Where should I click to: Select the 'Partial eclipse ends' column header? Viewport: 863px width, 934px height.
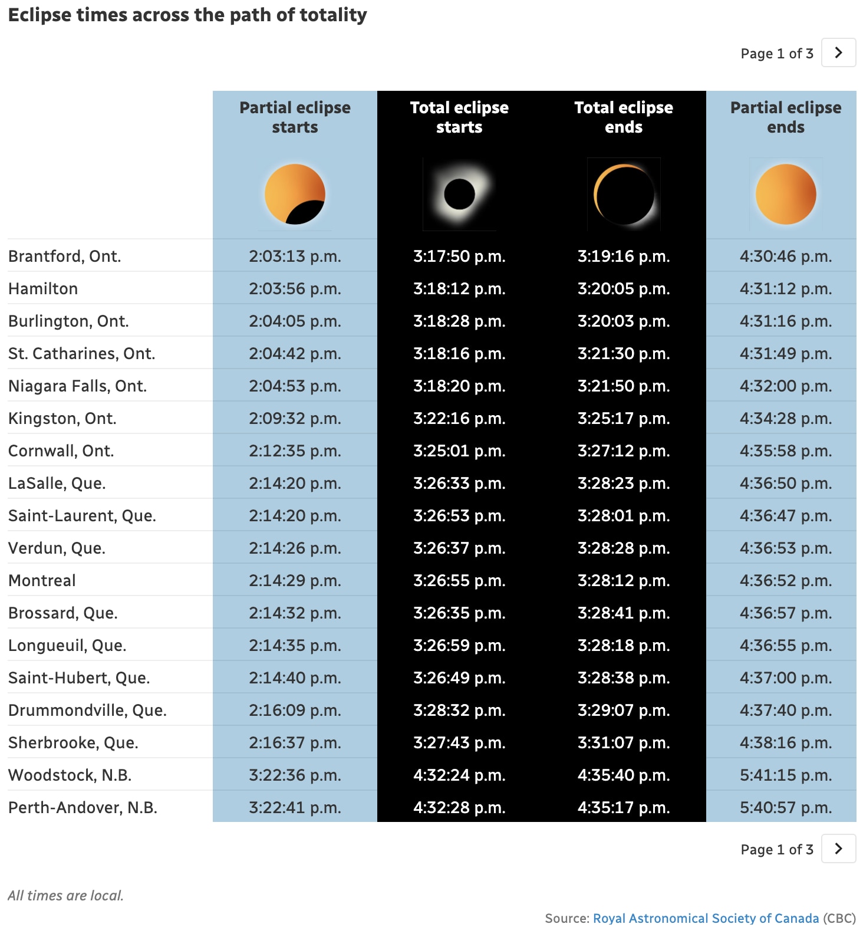point(786,117)
